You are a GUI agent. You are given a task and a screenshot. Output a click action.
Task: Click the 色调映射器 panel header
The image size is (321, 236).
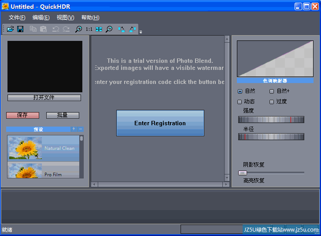pos(275,80)
